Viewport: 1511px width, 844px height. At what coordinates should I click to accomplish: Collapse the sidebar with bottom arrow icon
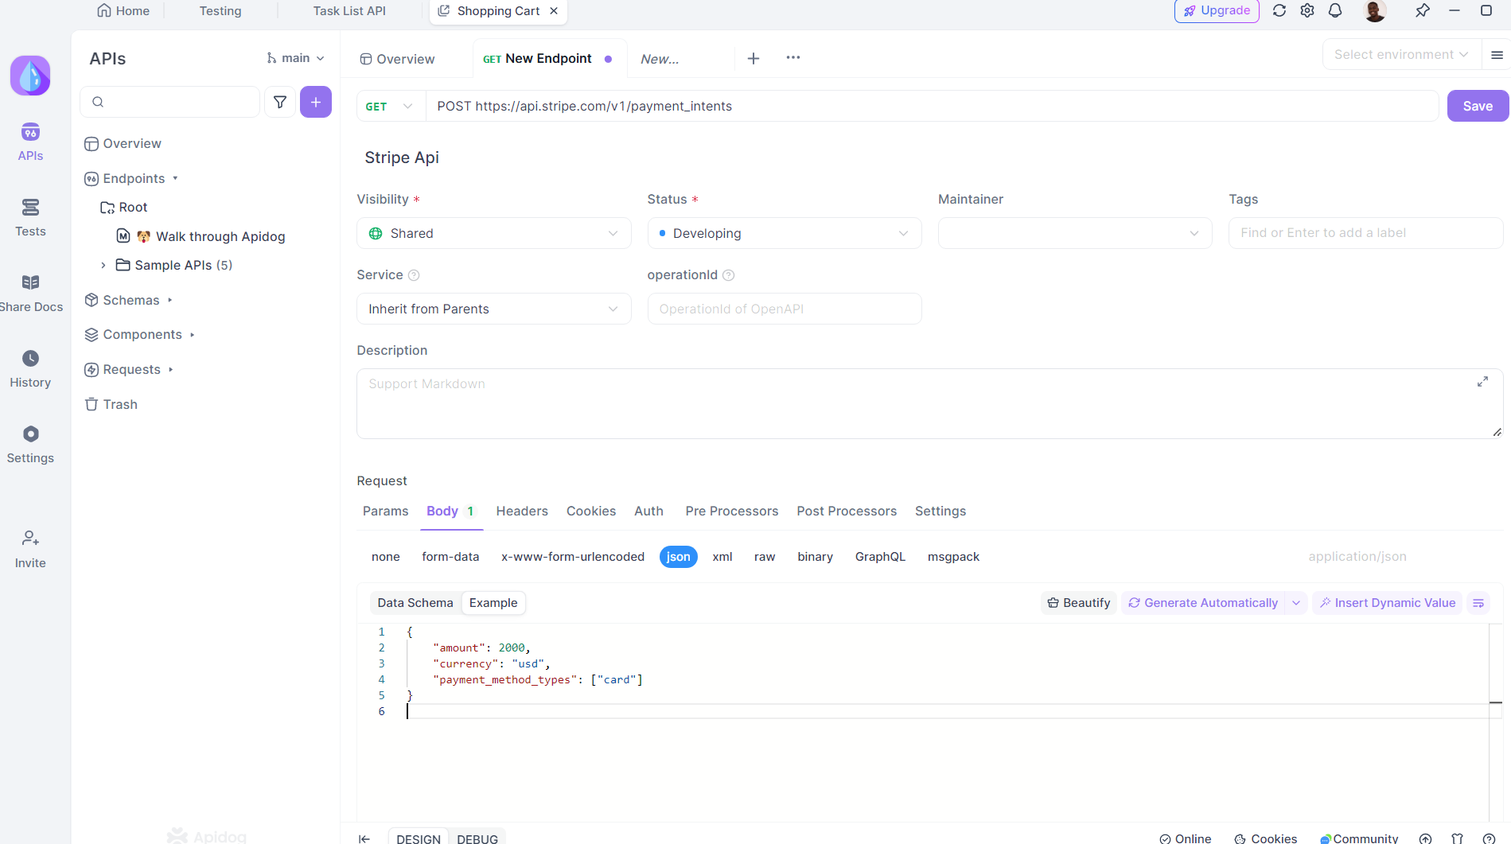click(x=364, y=838)
